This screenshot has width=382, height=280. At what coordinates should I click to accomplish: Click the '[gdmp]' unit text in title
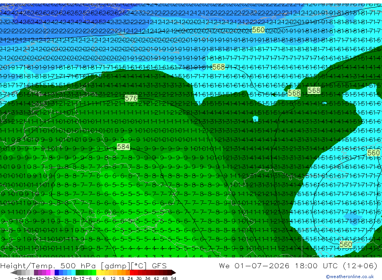(116, 266)
